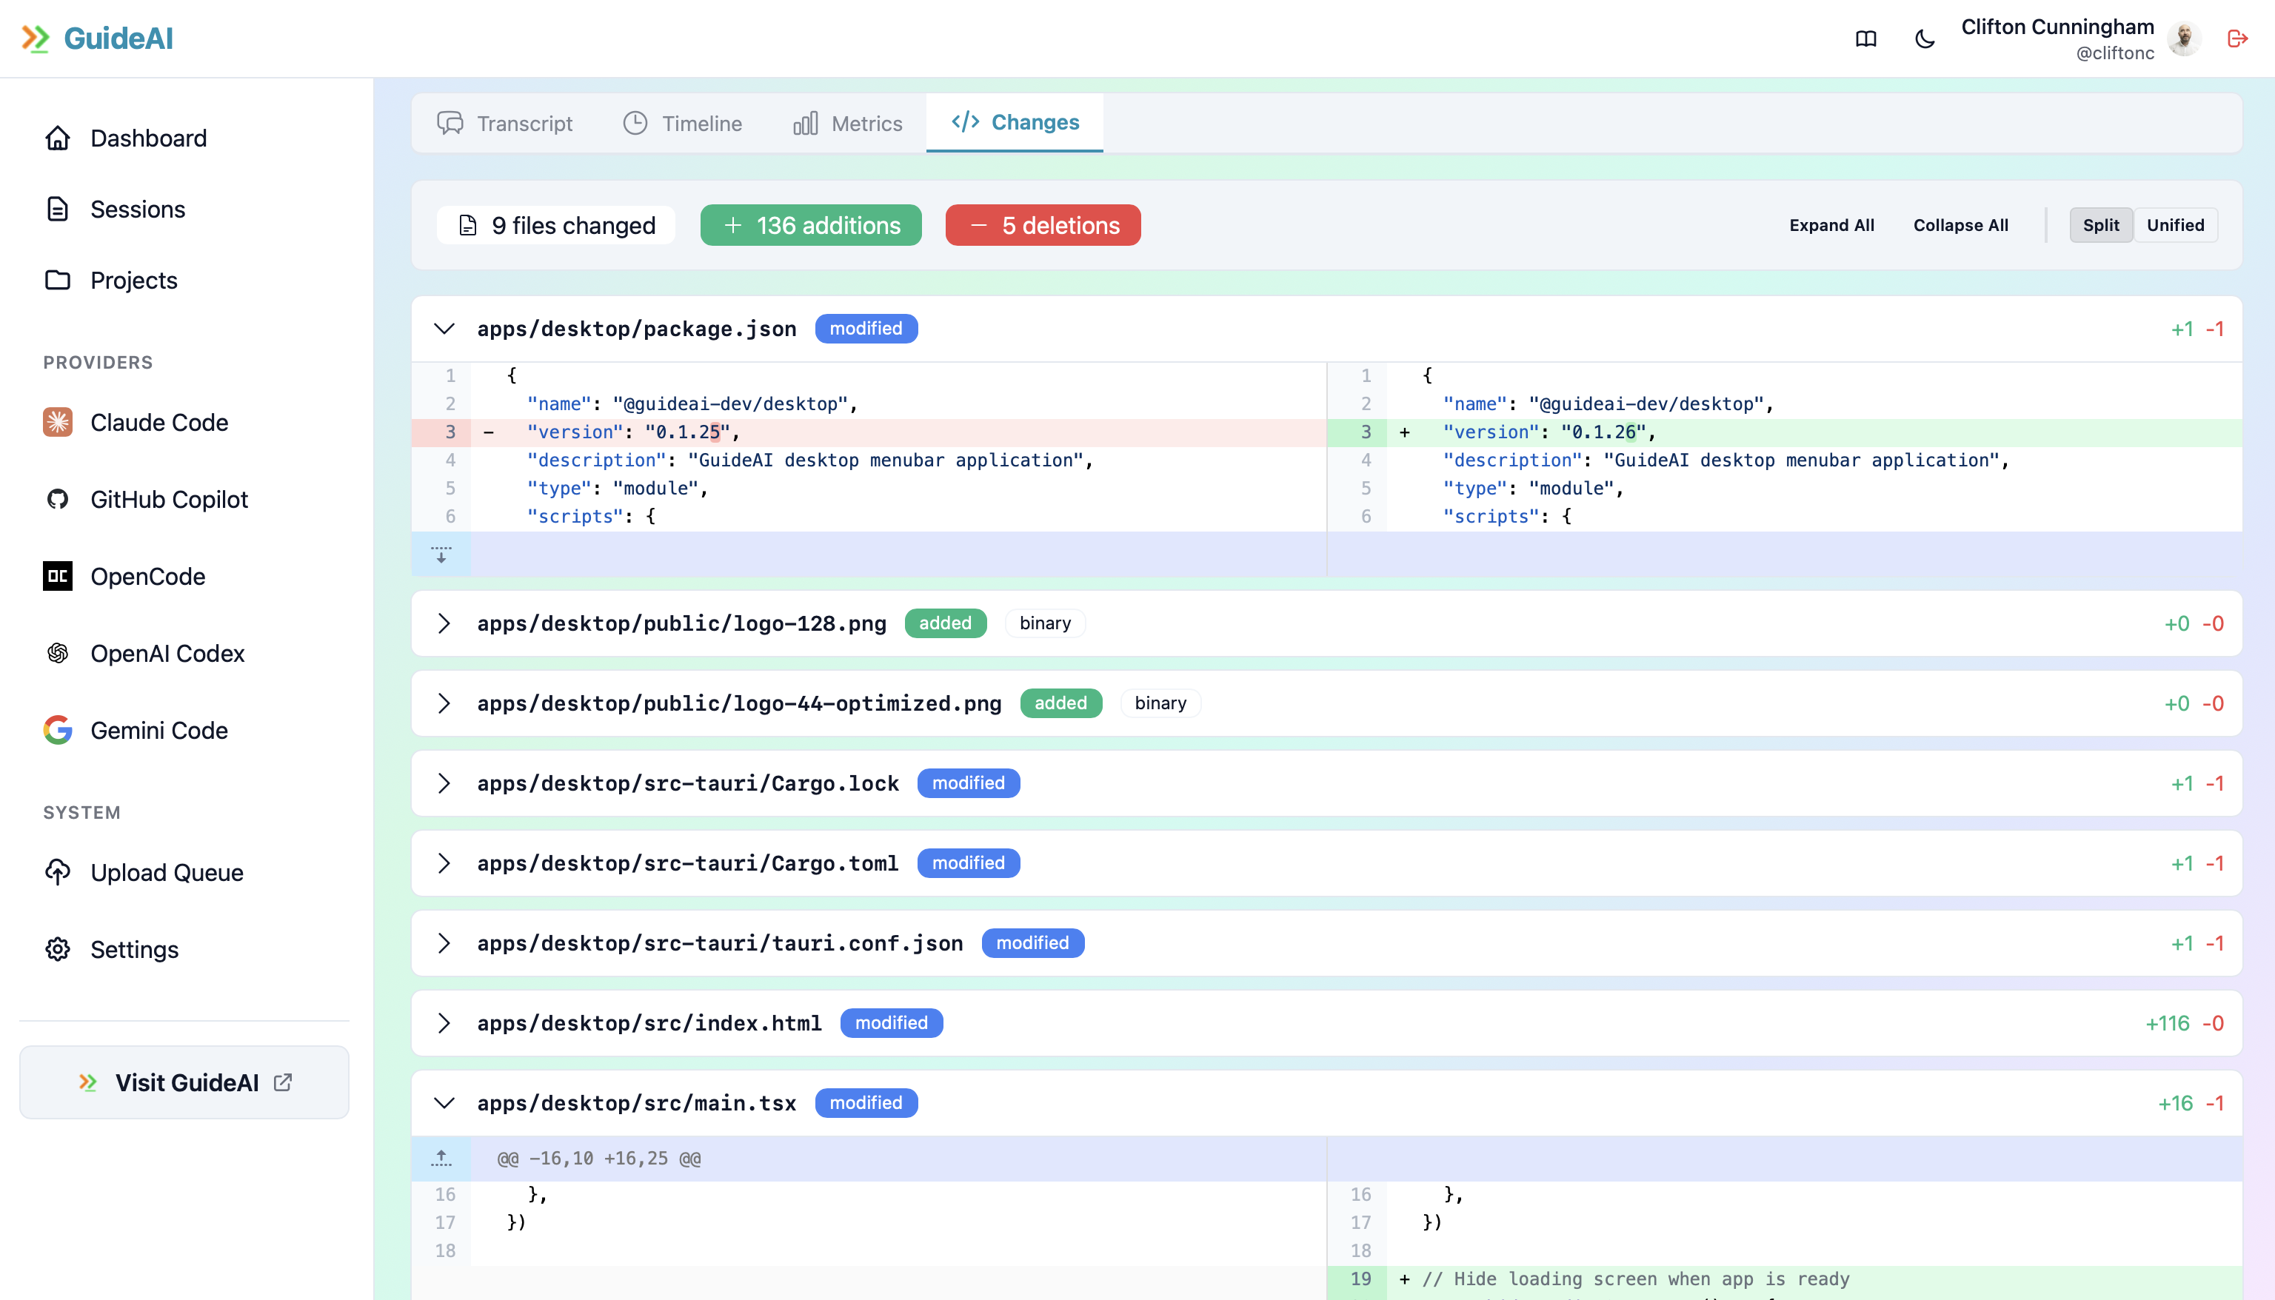
Task: Toggle dark mode with moon icon
Action: 1924,38
